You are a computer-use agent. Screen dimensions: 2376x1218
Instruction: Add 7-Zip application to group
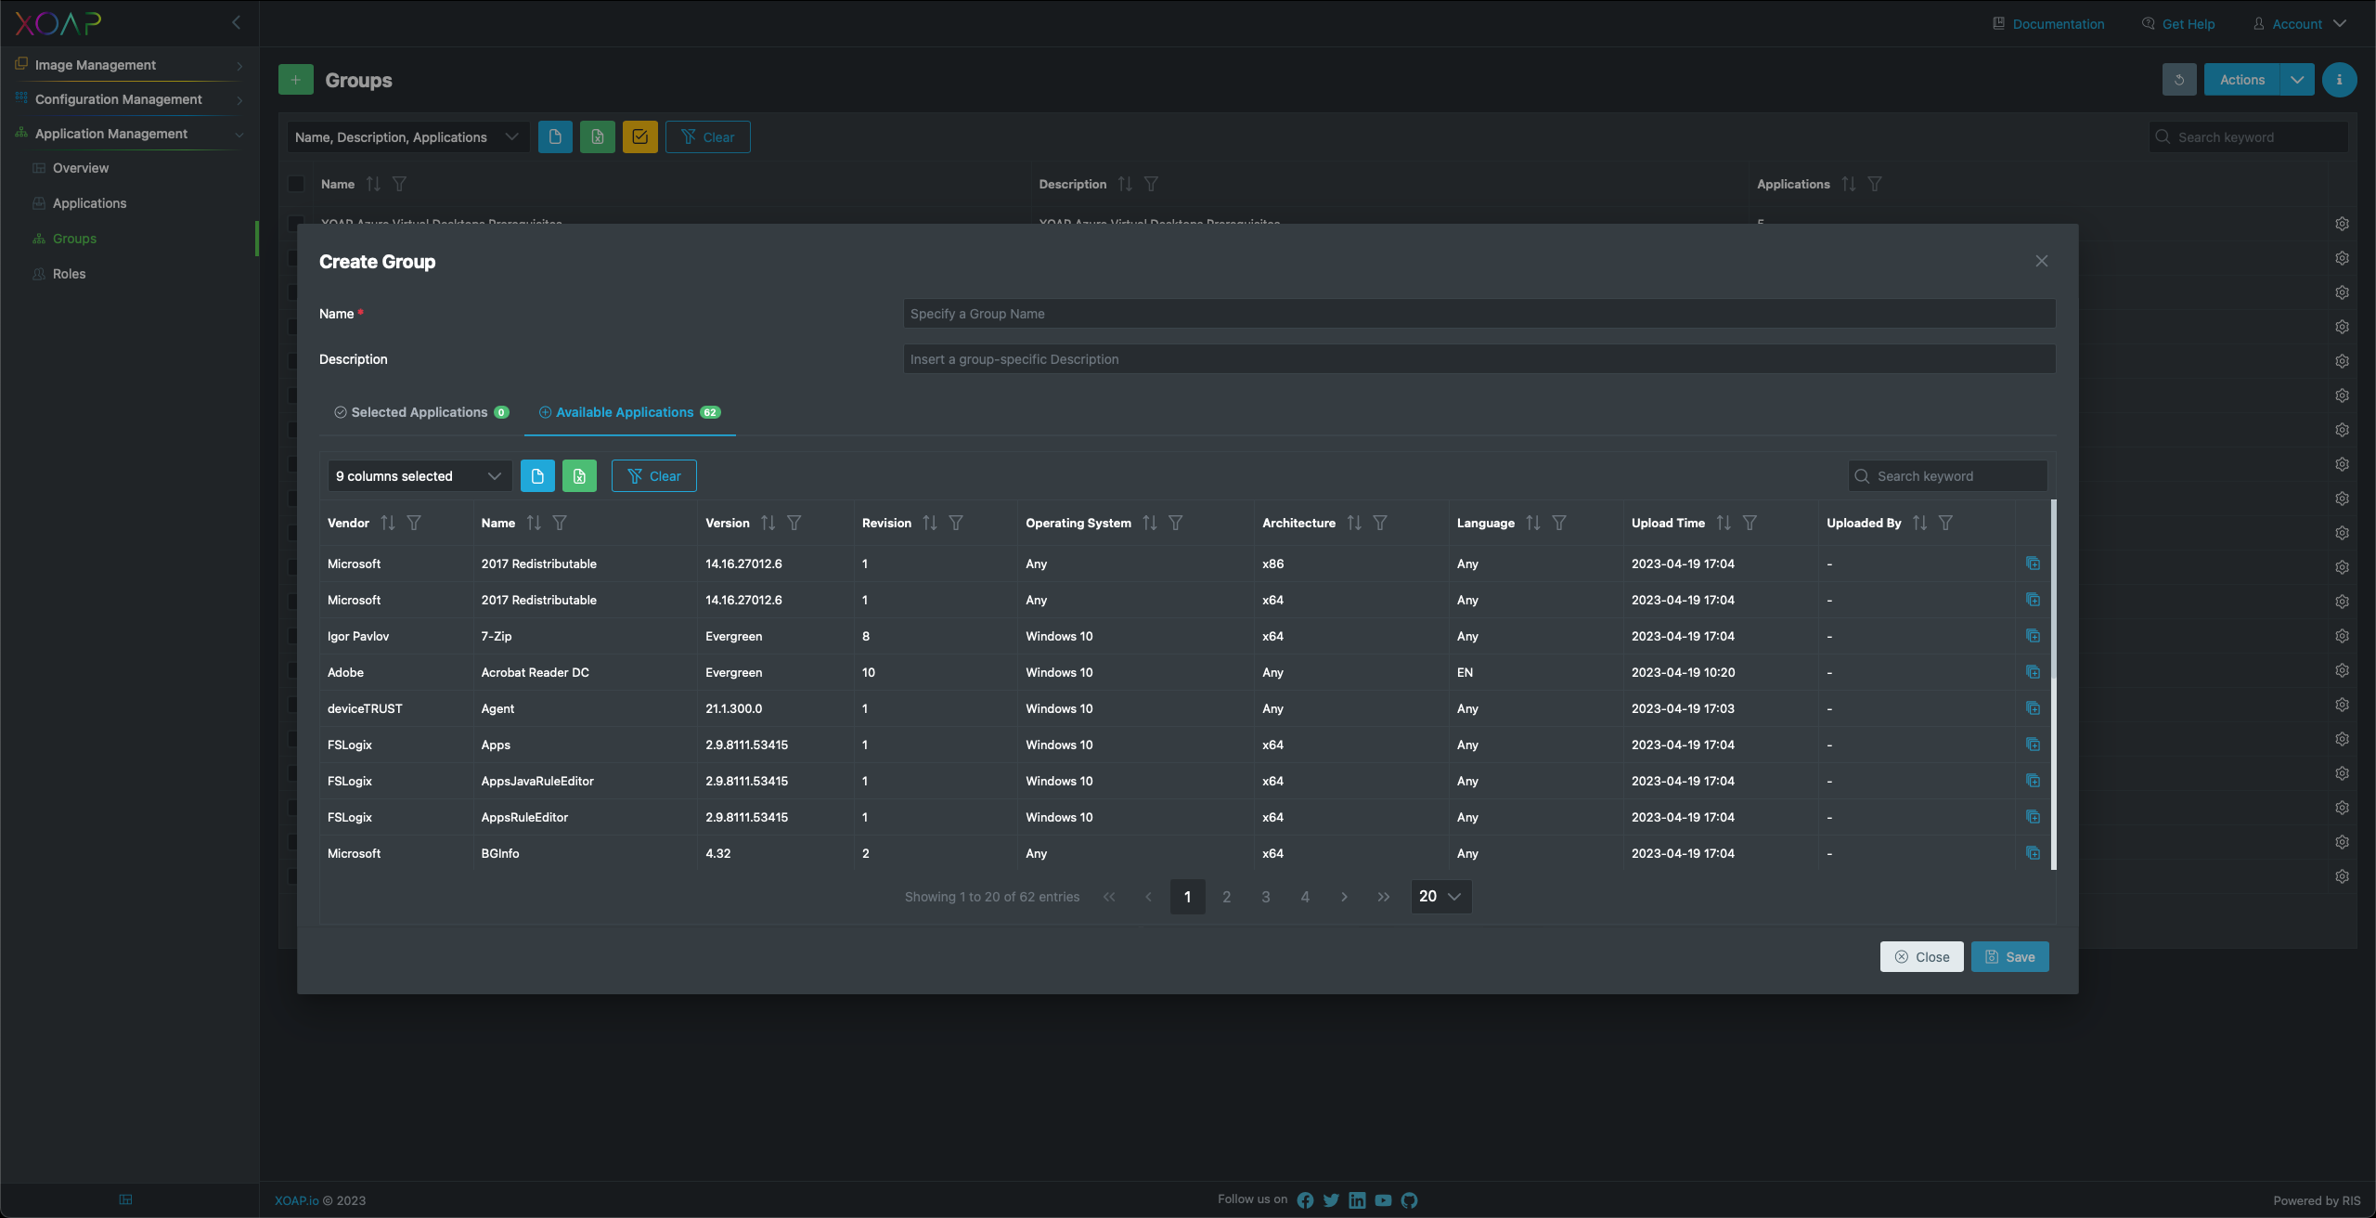[2033, 636]
